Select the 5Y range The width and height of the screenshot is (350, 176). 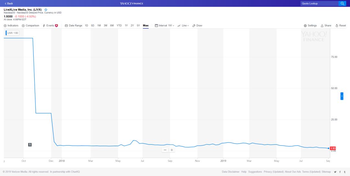[x=138, y=26]
